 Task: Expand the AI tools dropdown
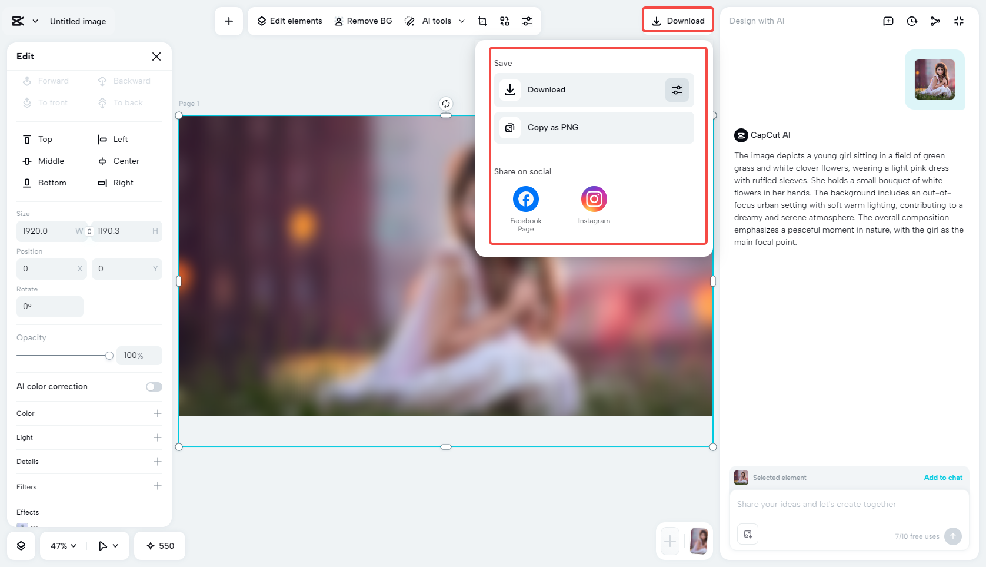462,21
